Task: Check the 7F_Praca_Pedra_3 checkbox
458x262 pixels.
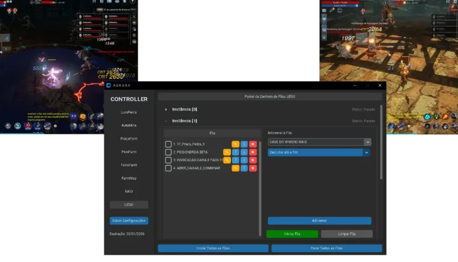Action: (168, 144)
